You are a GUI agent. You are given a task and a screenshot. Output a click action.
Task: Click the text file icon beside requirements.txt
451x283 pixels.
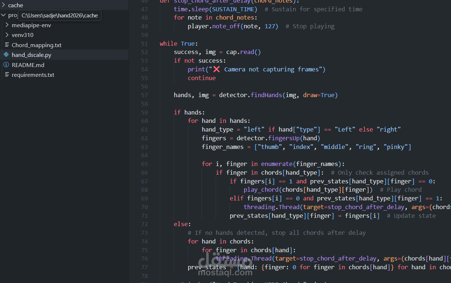(x=7, y=75)
